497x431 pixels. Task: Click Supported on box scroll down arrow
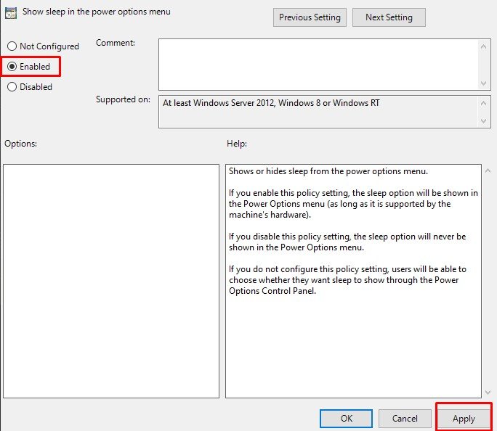tap(483, 121)
